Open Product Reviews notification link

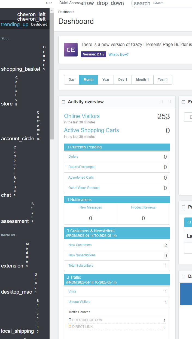[x=143, y=207]
